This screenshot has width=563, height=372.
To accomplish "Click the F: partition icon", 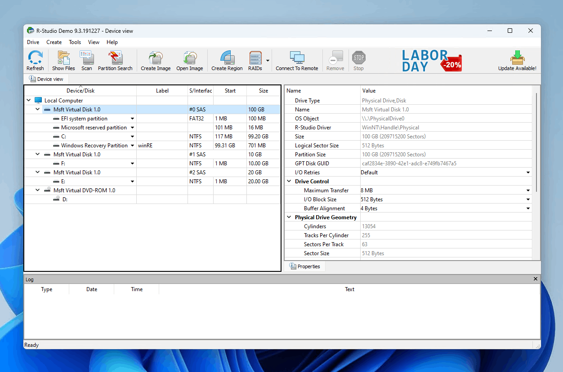I will pyautogui.click(x=56, y=164).
